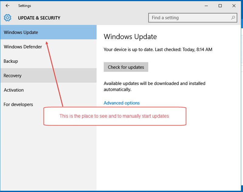Close the Settings window

click(x=234, y=6)
